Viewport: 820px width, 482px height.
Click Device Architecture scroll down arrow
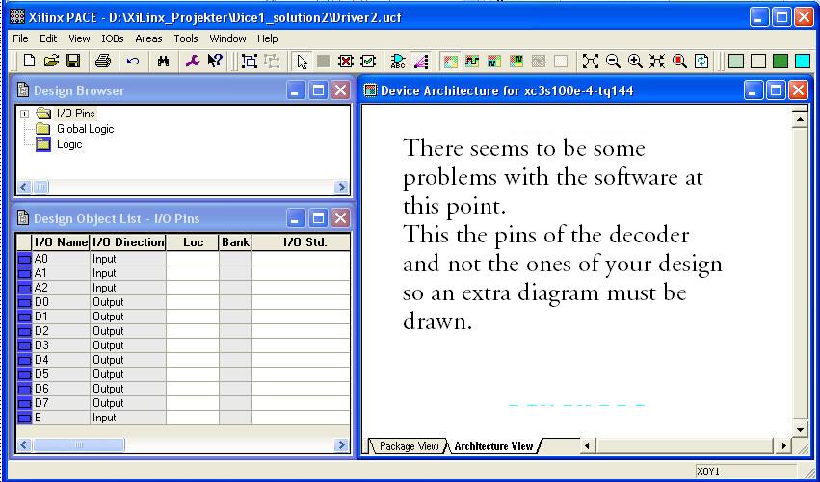[800, 429]
